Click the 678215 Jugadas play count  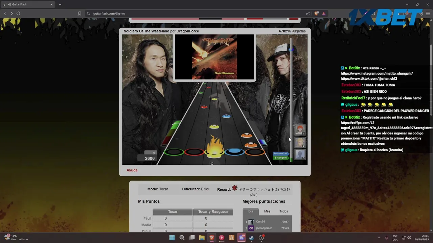pyautogui.click(x=292, y=31)
